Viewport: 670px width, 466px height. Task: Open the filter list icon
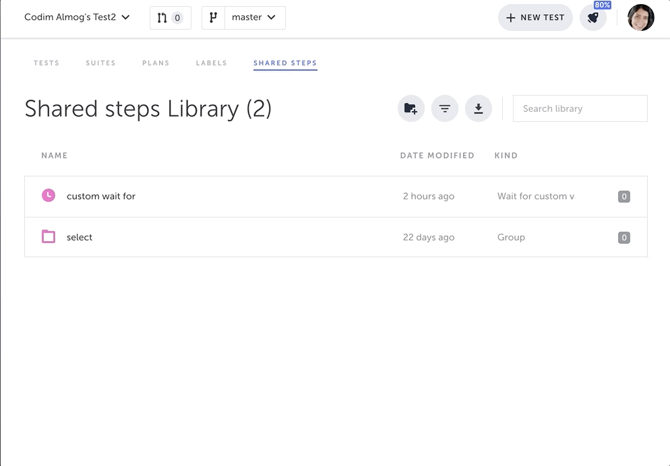coord(444,108)
